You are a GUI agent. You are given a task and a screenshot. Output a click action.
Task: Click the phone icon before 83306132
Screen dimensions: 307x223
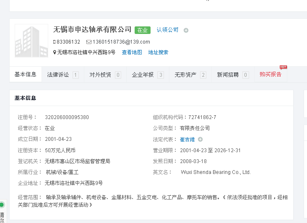pos(55,42)
